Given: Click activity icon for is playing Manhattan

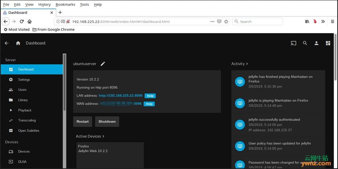Looking at the screenshot, I should (x=240, y=103).
